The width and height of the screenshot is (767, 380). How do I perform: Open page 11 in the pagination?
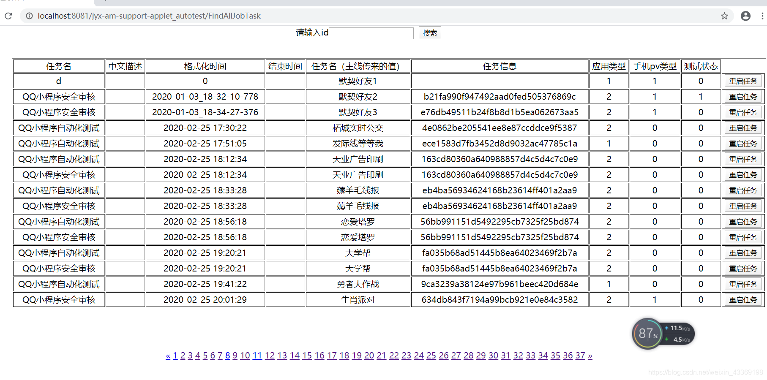257,356
